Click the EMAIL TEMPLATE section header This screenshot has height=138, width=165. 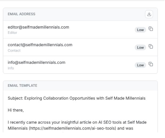point(22,86)
